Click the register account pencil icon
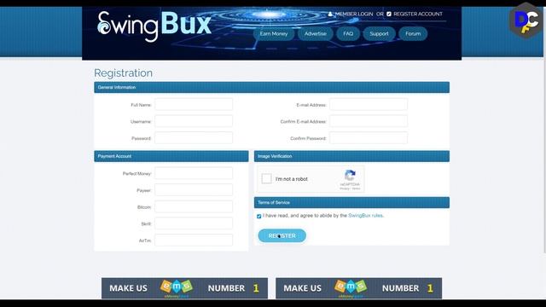Image resolution: width=546 pixels, height=307 pixels. pyautogui.click(x=389, y=14)
